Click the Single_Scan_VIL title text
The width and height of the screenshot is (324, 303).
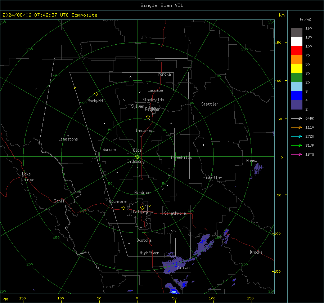coord(162,5)
